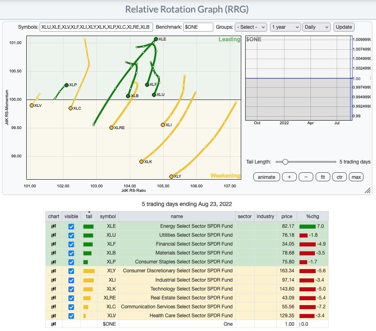Sort table by symbol column header

pyautogui.click(x=108, y=216)
